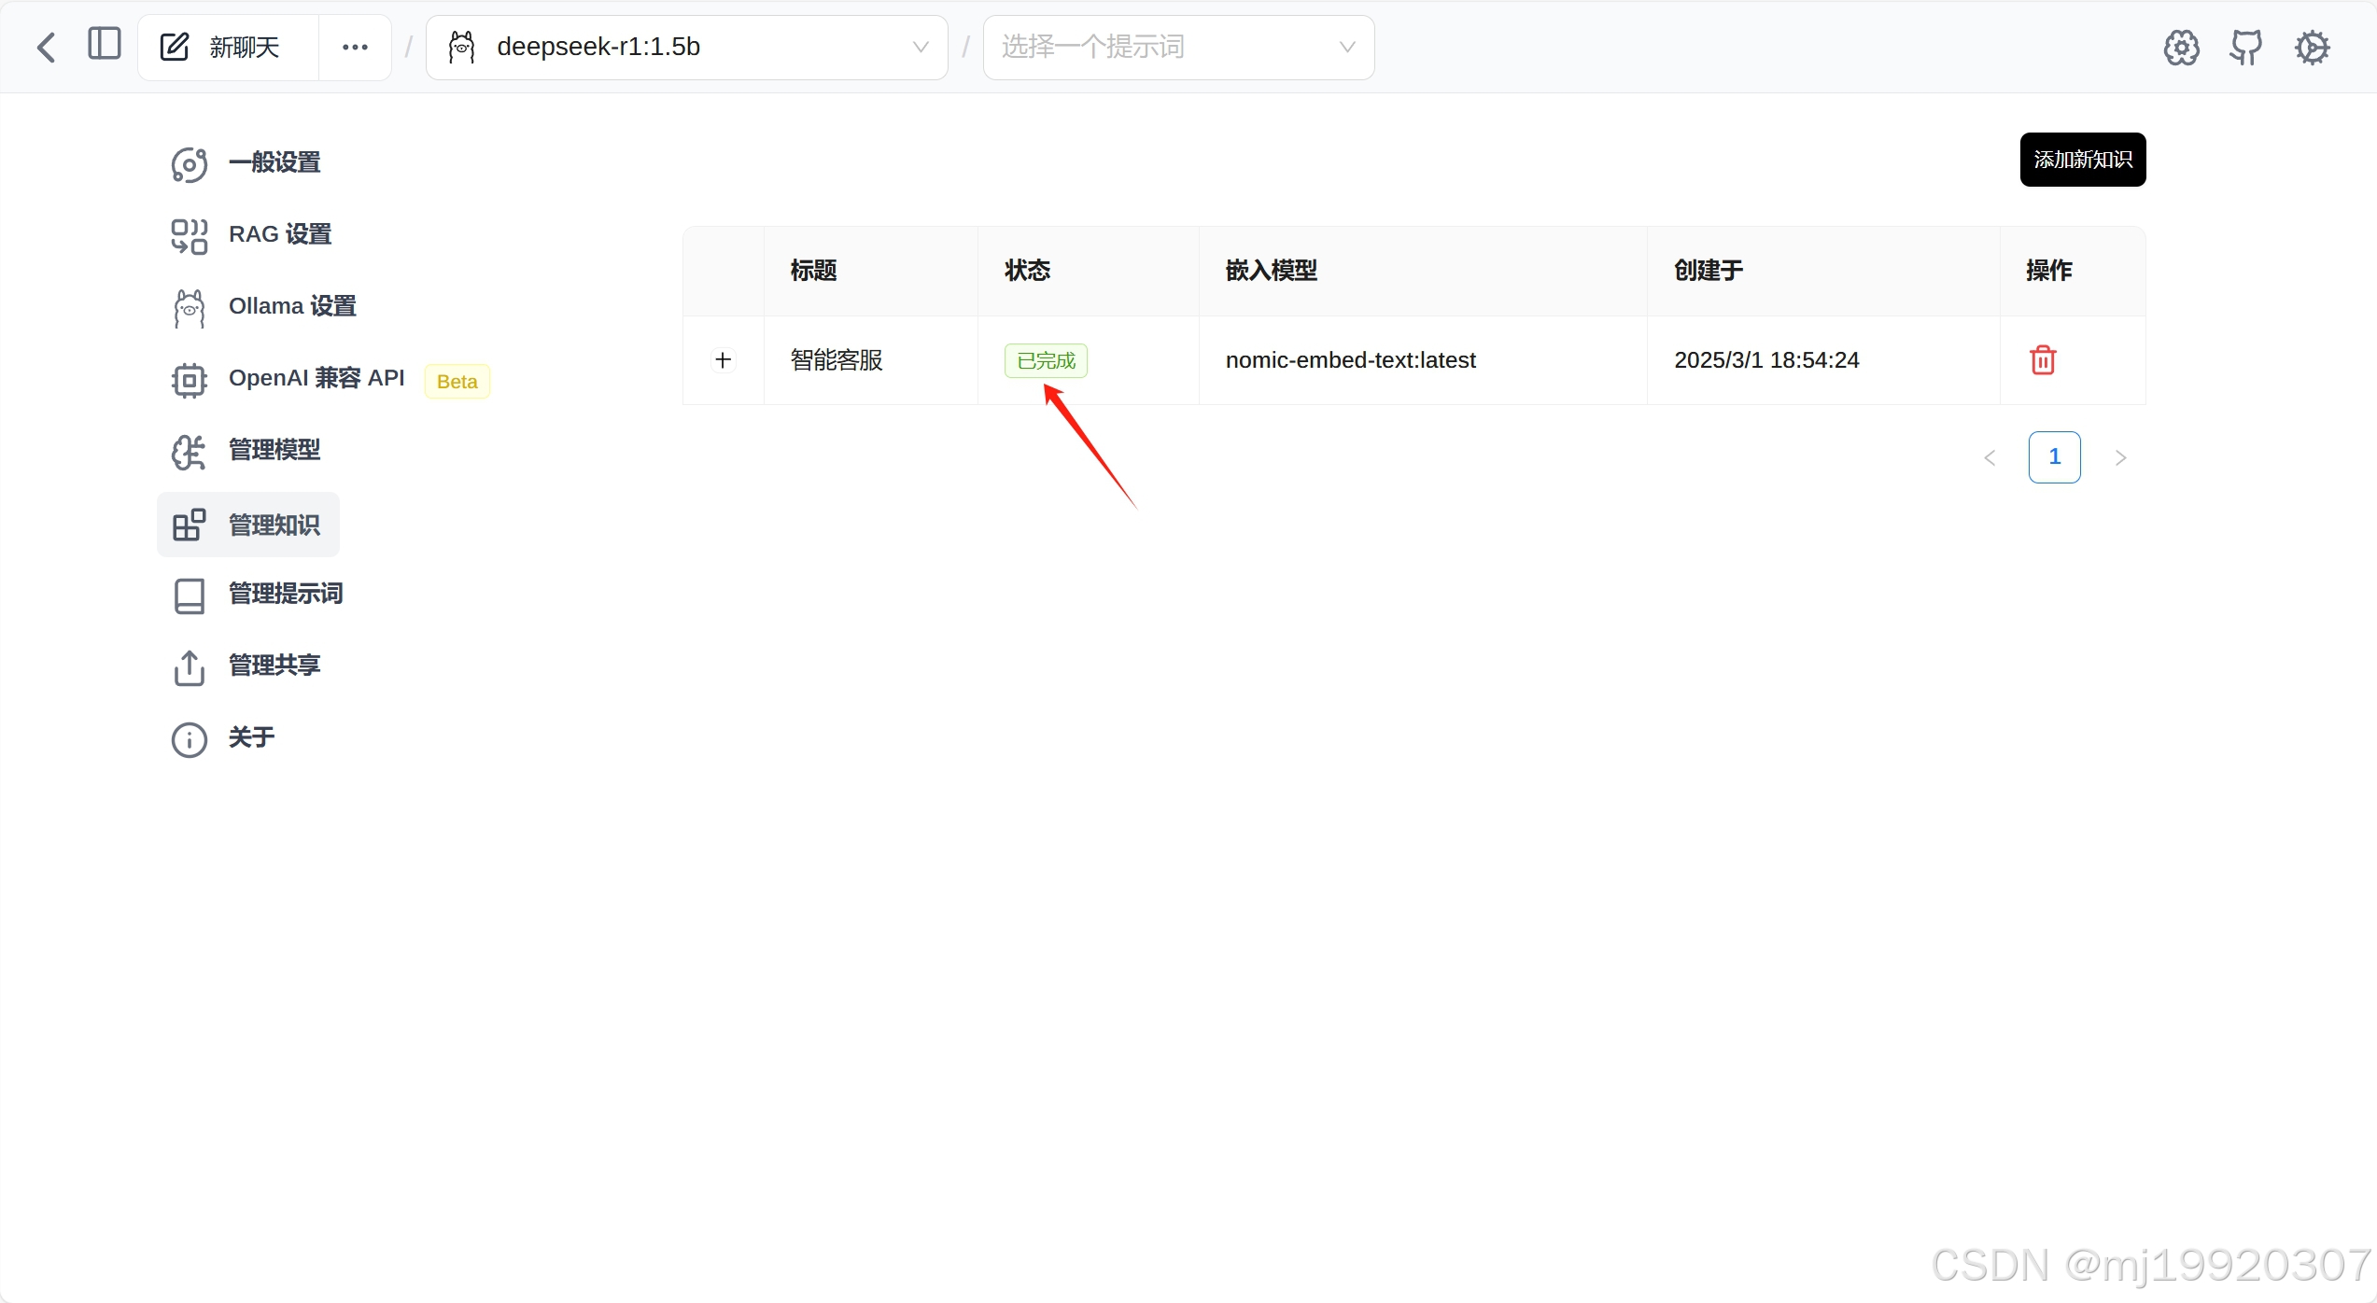The width and height of the screenshot is (2377, 1303).
Task: Open 一般设置 in sidebar
Action: [x=274, y=162]
